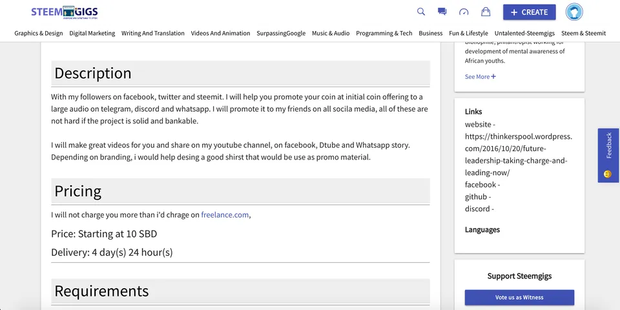Follow the freelance.com link
The height and width of the screenshot is (310, 620).
tap(225, 214)
